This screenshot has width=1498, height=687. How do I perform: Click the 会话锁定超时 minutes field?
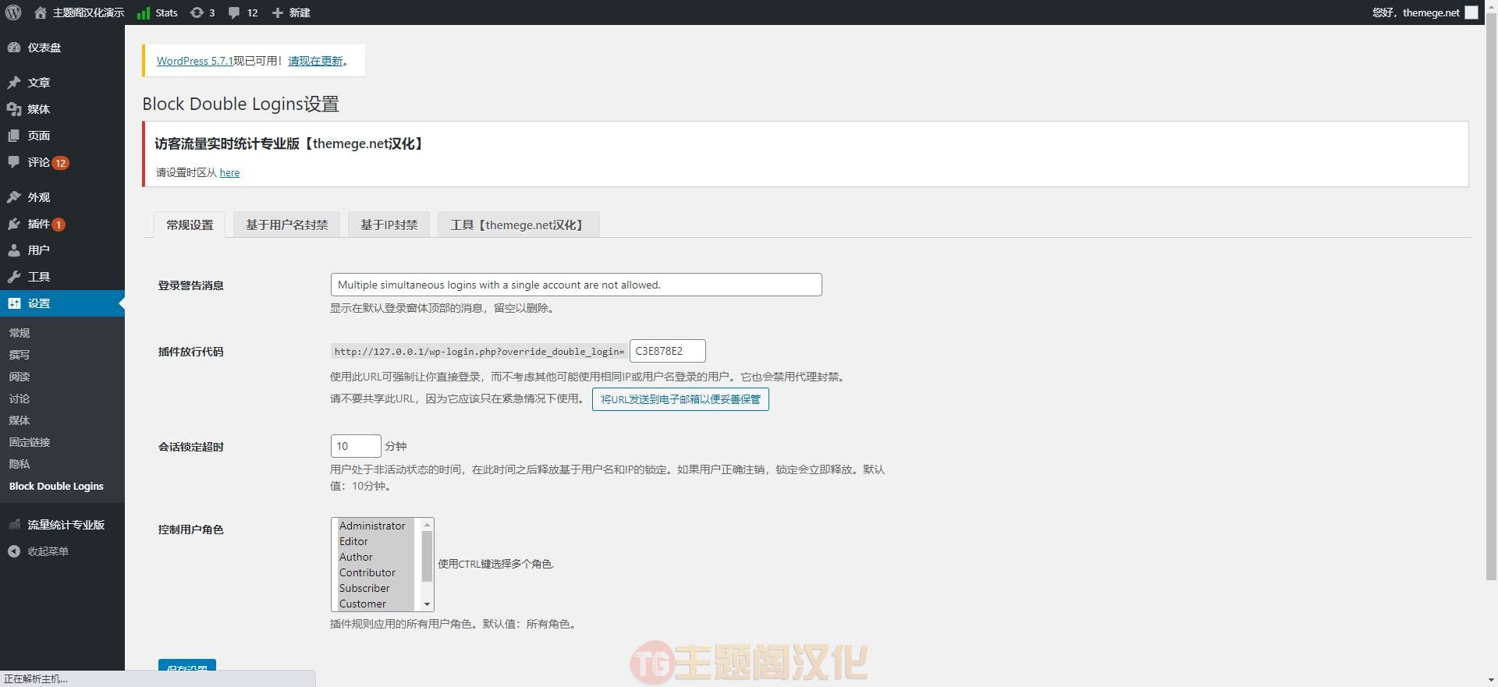pos(356,446)
